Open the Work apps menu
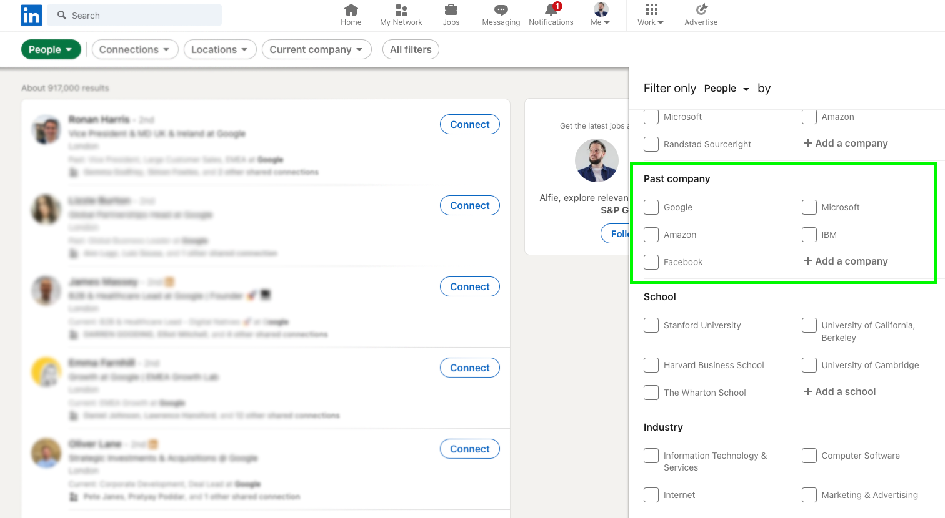Viewport: 945px width, 518px height. (x=650, y=15)
